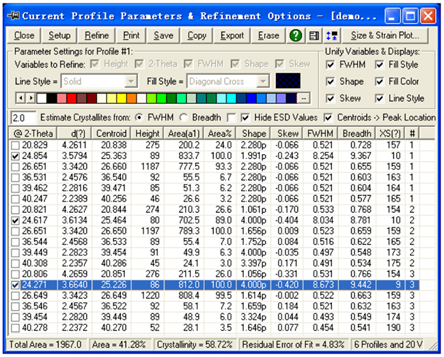Click the fill pattern preview box
444x357 pixels.
click(x=288, y=81)
